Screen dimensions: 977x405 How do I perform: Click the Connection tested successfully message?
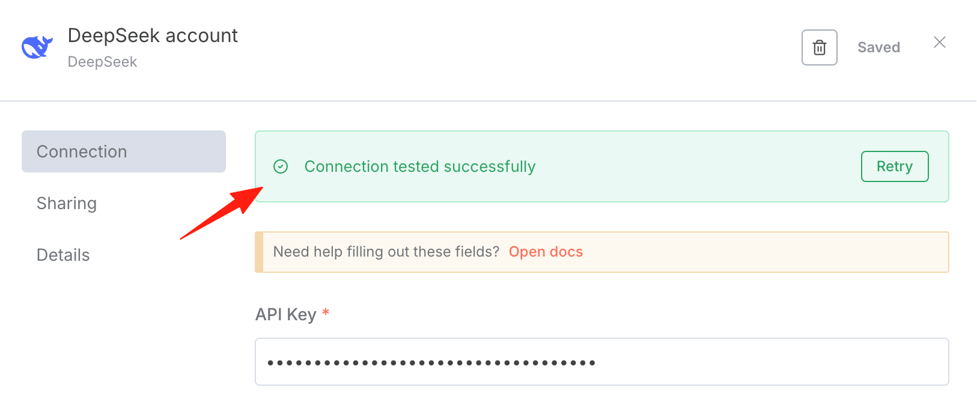420,166
